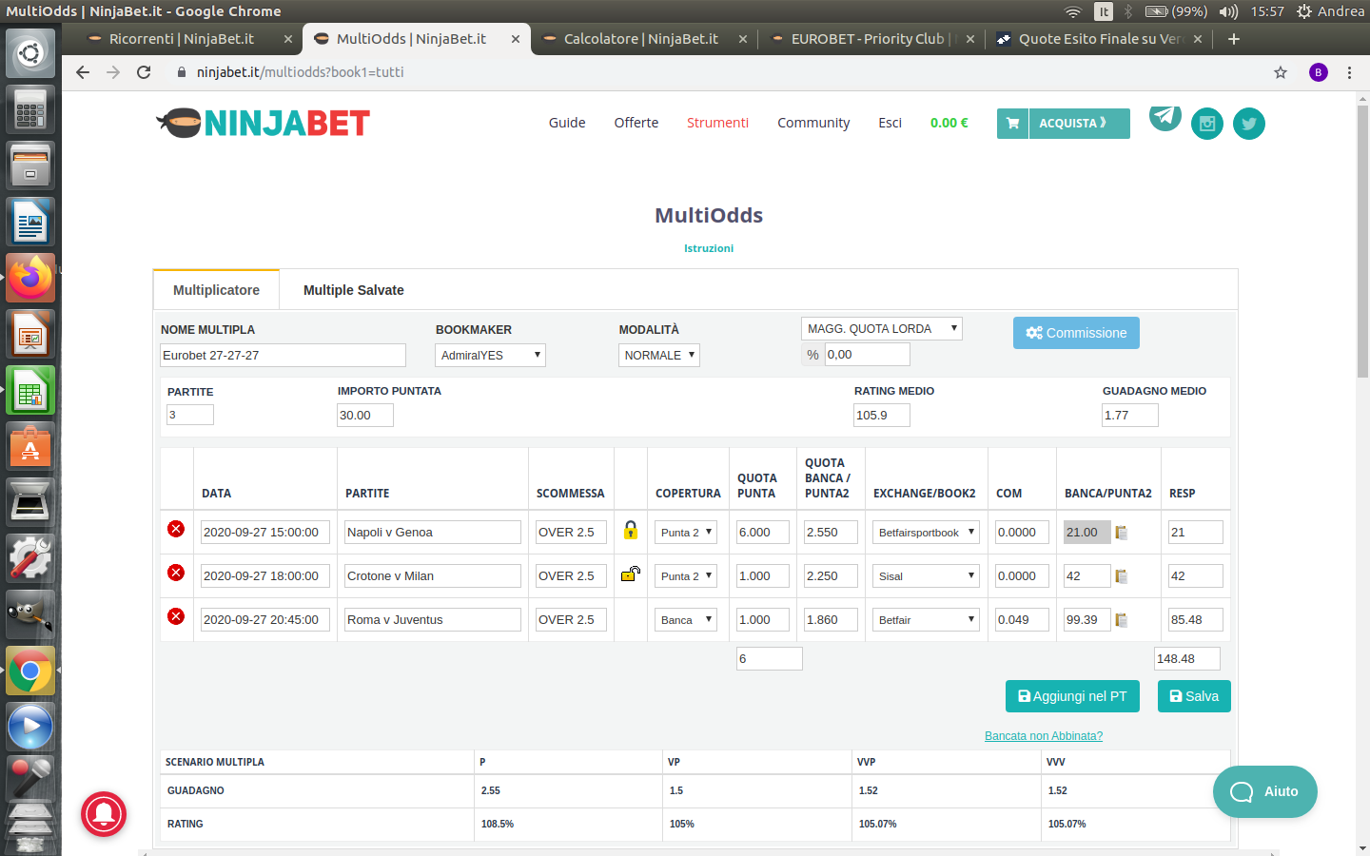
Task: Remove the Crotone v Milan row
Action: [x=176, y=573]
